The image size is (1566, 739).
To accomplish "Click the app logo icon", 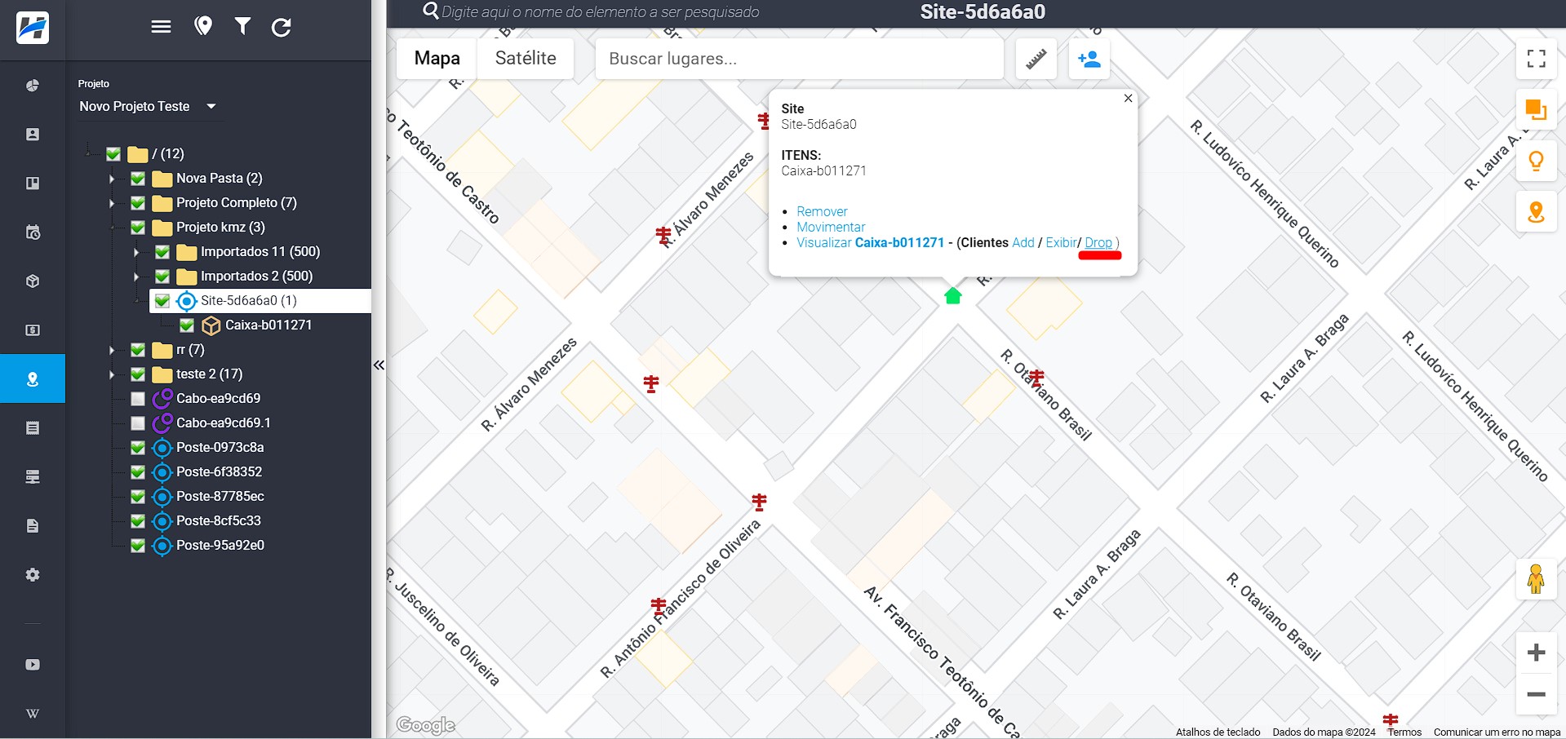I will tap(33, 28).
